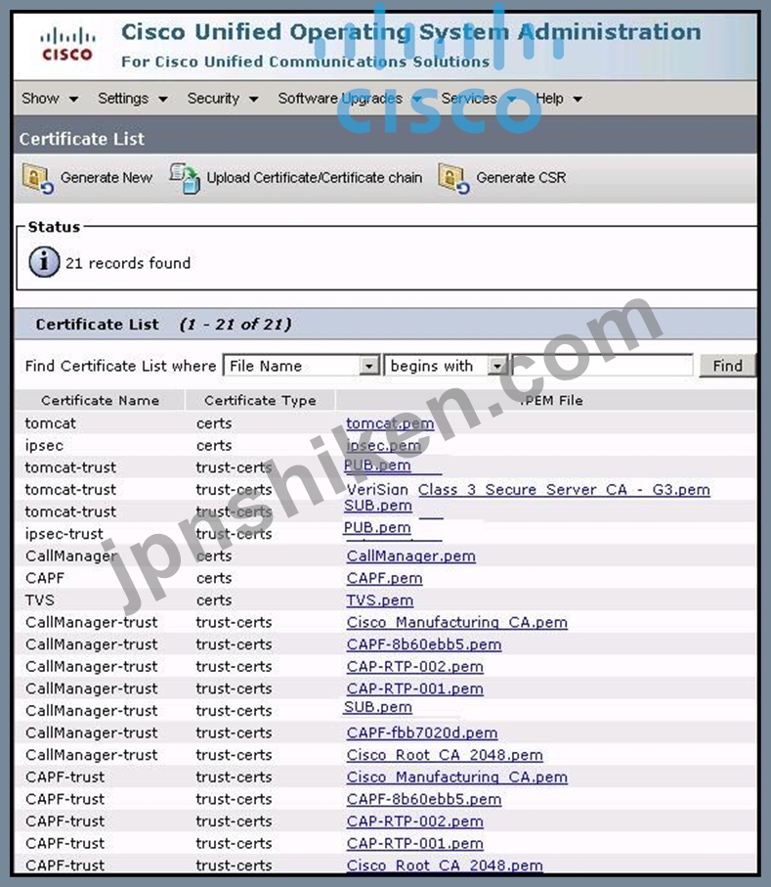Viewport: 771px width, 887px height.
Task: Open the Show menu
Action: click(x=50, y=99)
